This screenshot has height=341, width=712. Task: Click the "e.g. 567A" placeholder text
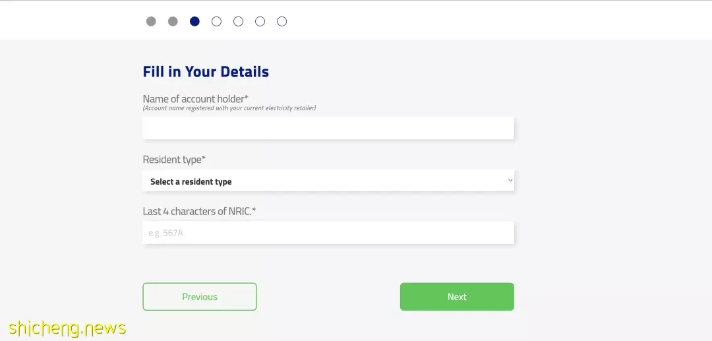pos(165,233)
